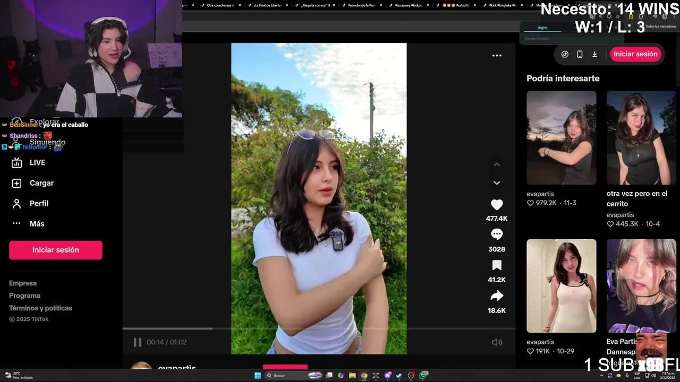Click the 477.4K likes count
This screenshot has height=382, width=680.
497,219
